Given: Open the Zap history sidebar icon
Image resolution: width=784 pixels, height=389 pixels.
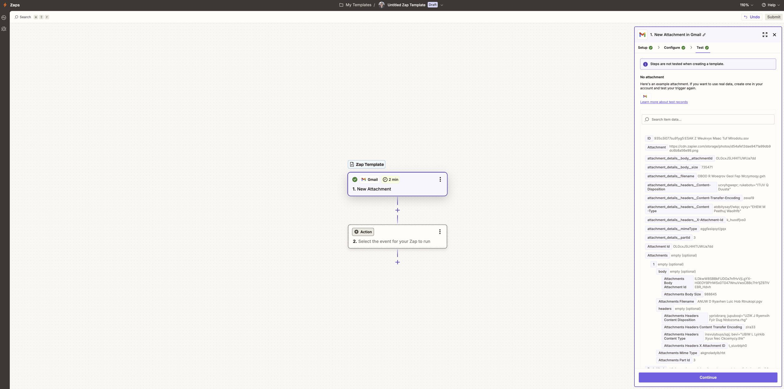Looking at the screenshot, I should pos(4,18).
